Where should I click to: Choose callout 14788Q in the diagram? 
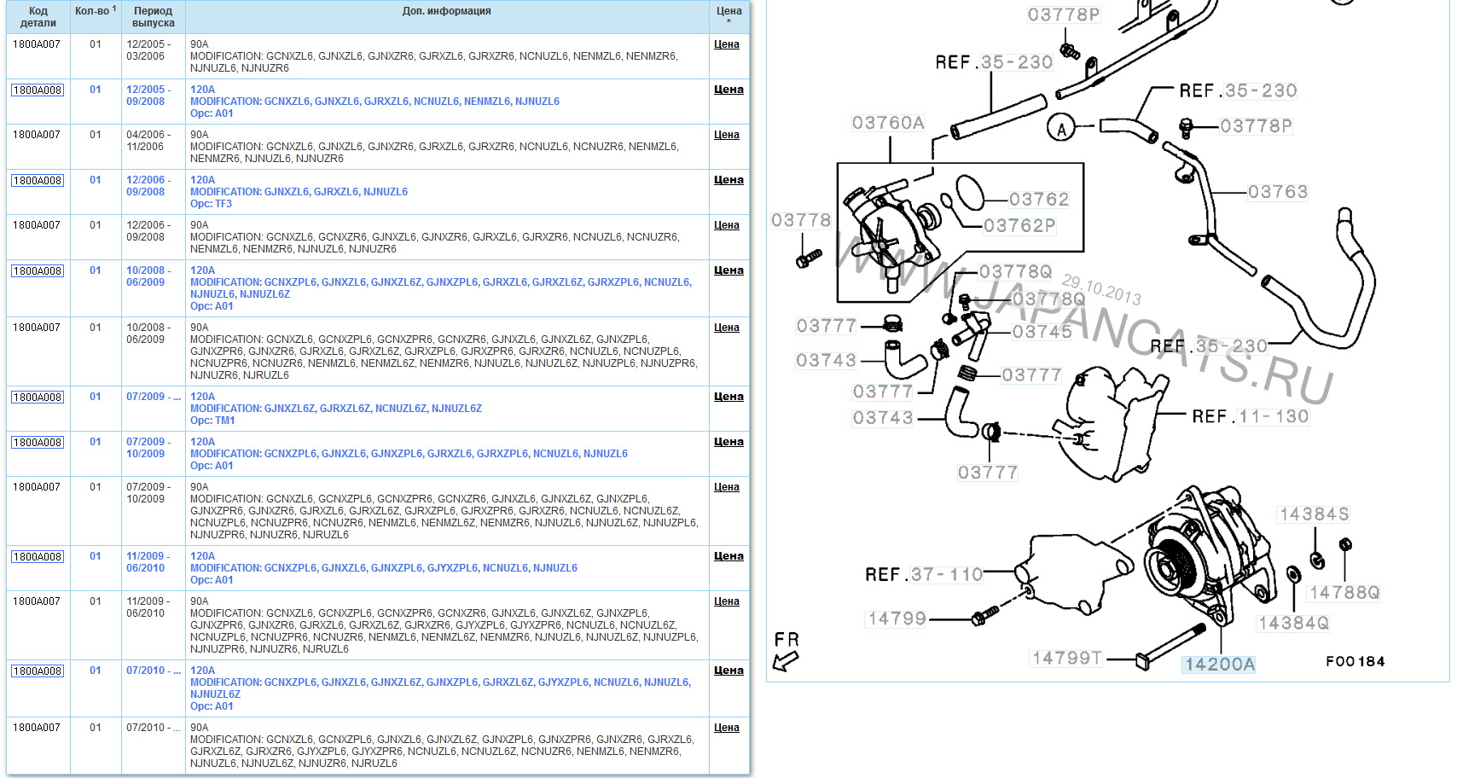(1344, 593)
